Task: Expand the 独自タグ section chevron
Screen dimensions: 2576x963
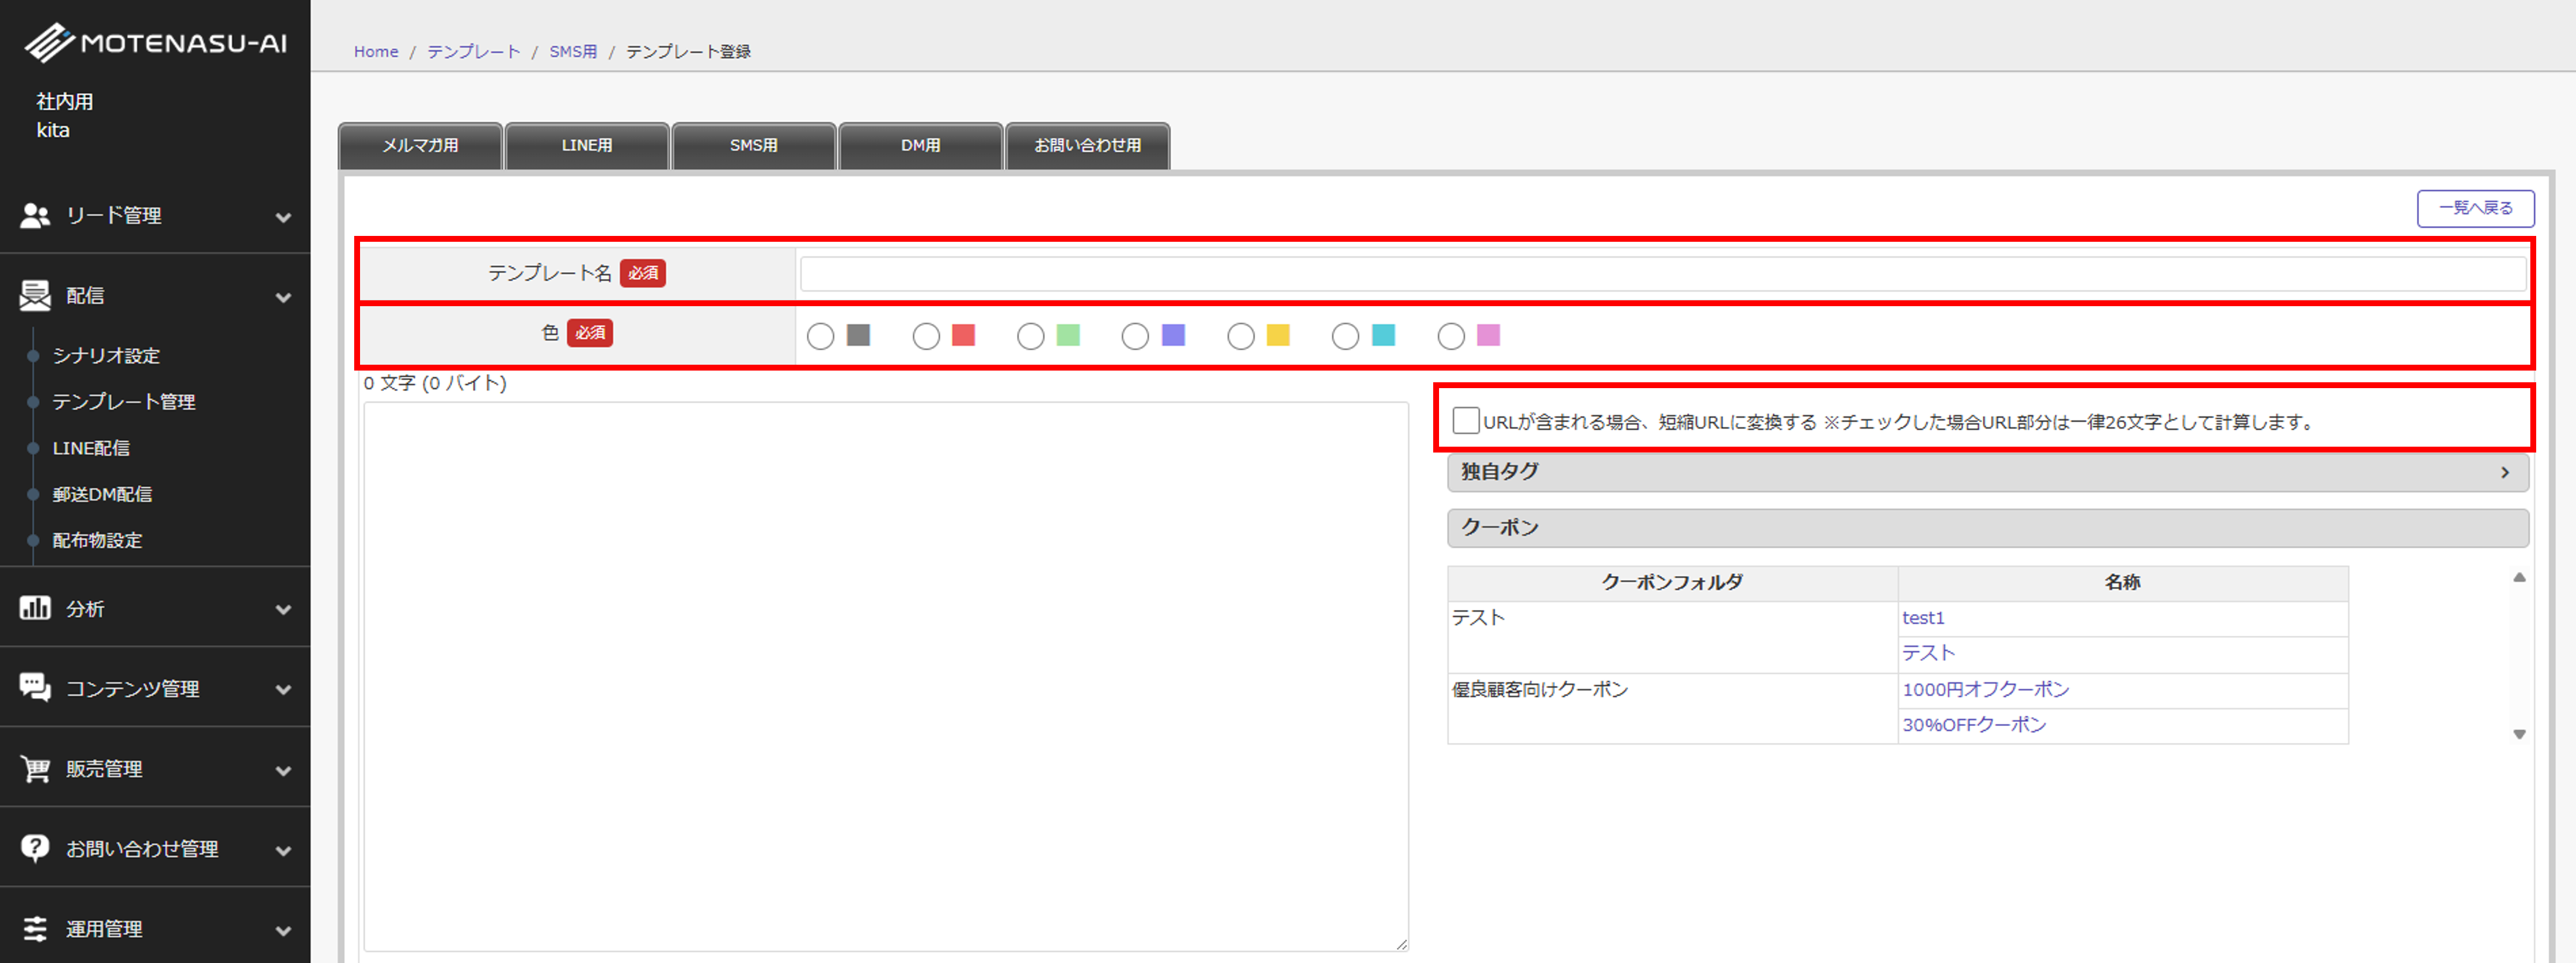Action: pos(2504,472)
